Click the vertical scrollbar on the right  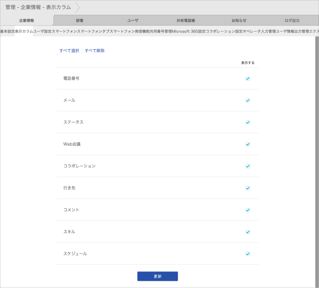click(x=317, y=162)
